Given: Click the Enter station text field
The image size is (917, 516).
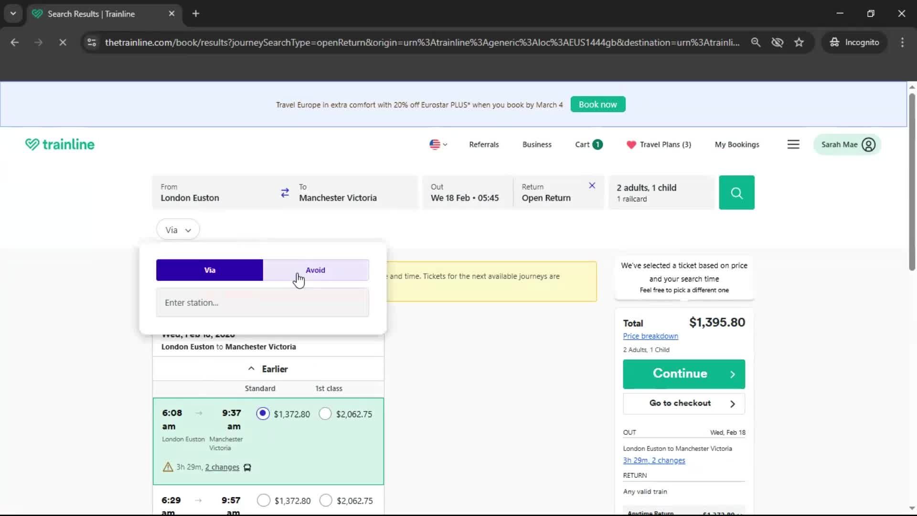Looking at the screenshot, I should coord(262,302).
